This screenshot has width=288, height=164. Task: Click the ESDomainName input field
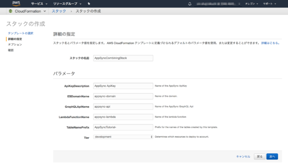click(x=123, y=96)
